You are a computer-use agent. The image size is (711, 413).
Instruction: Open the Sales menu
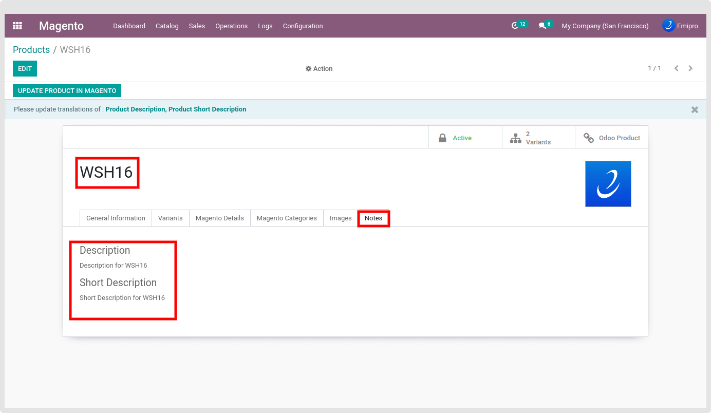197,26
